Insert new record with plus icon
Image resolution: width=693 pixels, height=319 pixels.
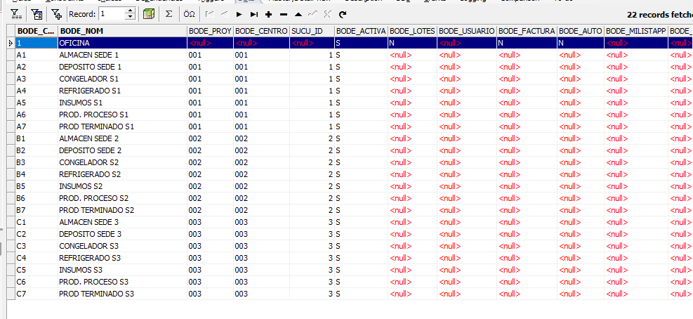pyautogui.click(x=269, y=14)
